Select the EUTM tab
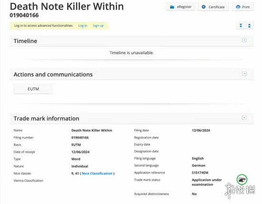This screenshot has width=262, height=204. coord(33,89)
